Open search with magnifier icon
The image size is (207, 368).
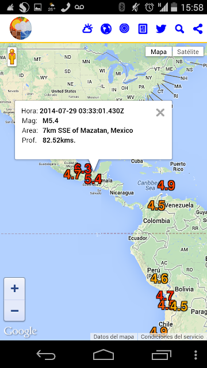pyautogui.click(x=179, y=29)
